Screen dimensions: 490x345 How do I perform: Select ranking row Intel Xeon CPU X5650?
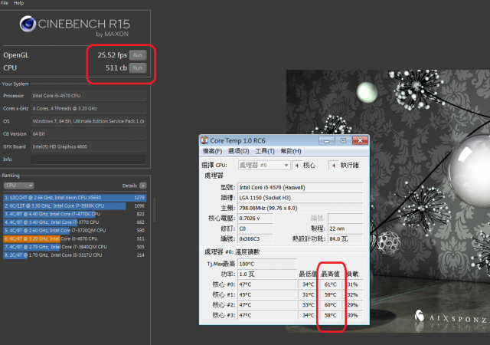(74, 198)
